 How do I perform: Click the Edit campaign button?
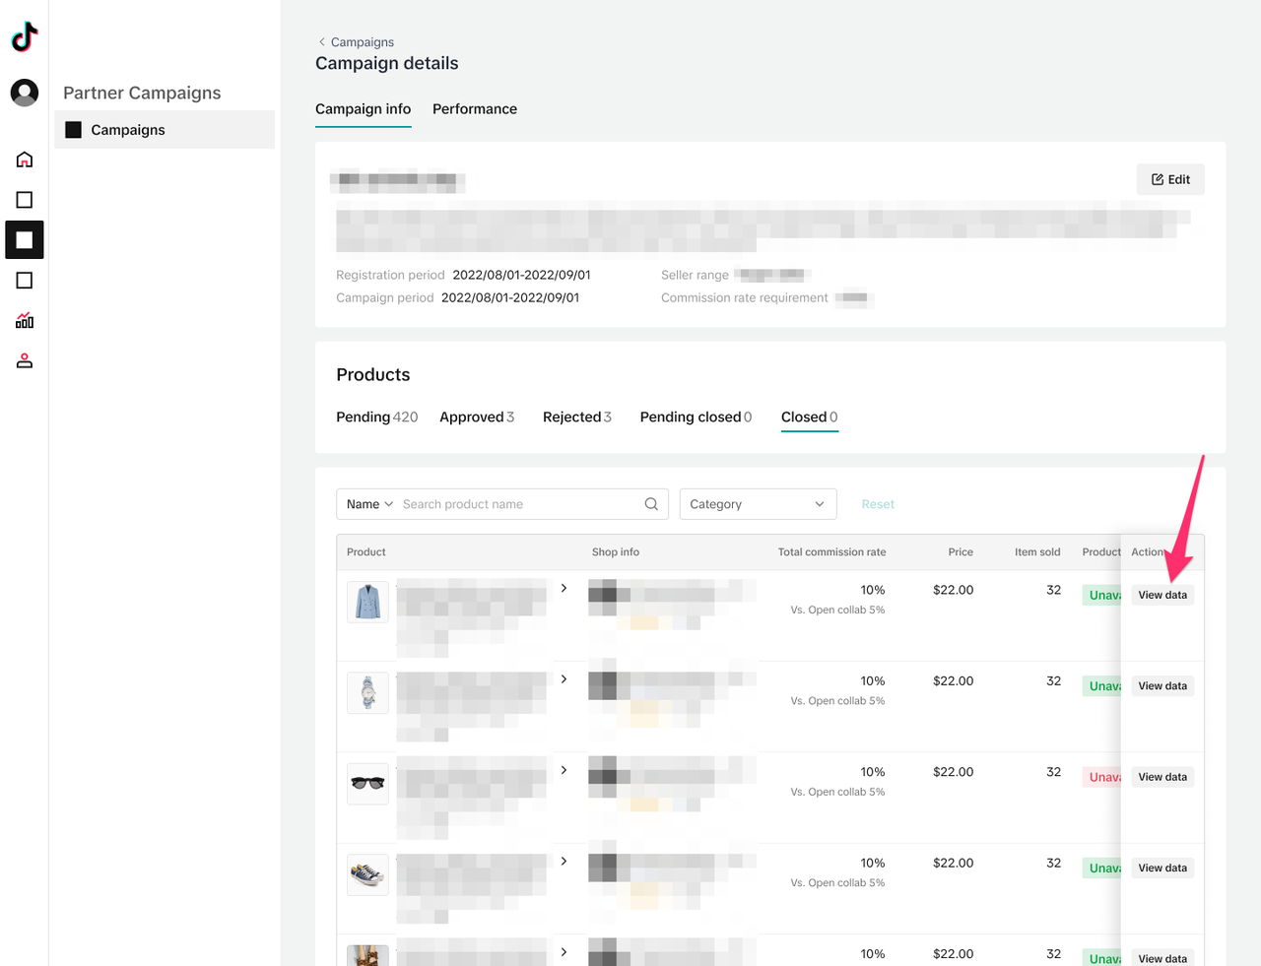(x=1170, y=179)
